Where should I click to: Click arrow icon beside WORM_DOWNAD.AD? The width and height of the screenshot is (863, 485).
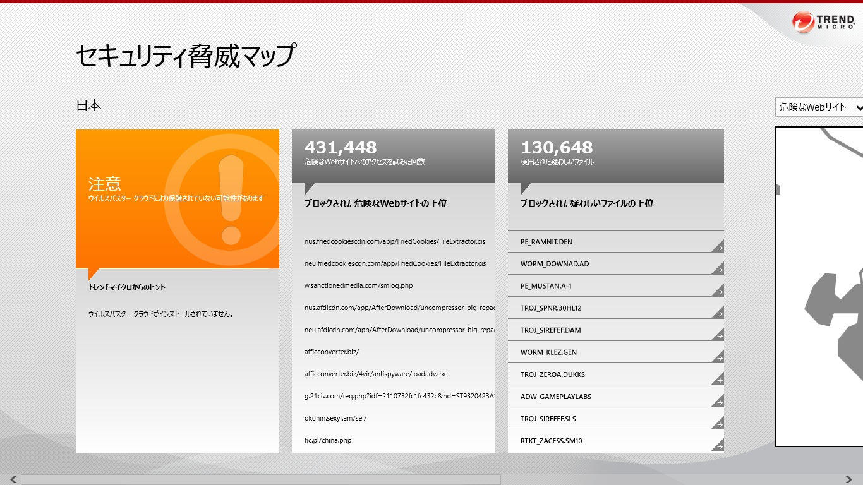pyautogui.click(x=718, y=270)
